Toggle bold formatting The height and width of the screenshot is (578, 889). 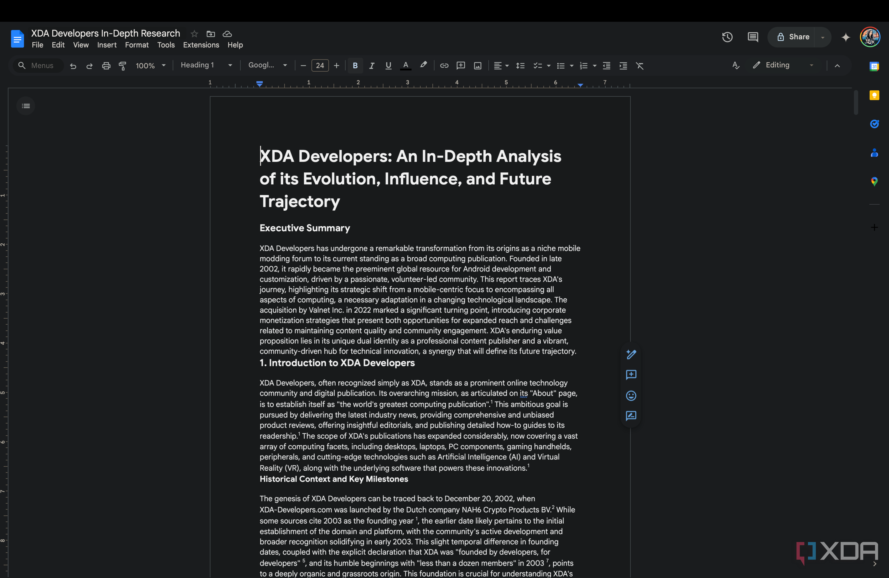coord(355,66)
